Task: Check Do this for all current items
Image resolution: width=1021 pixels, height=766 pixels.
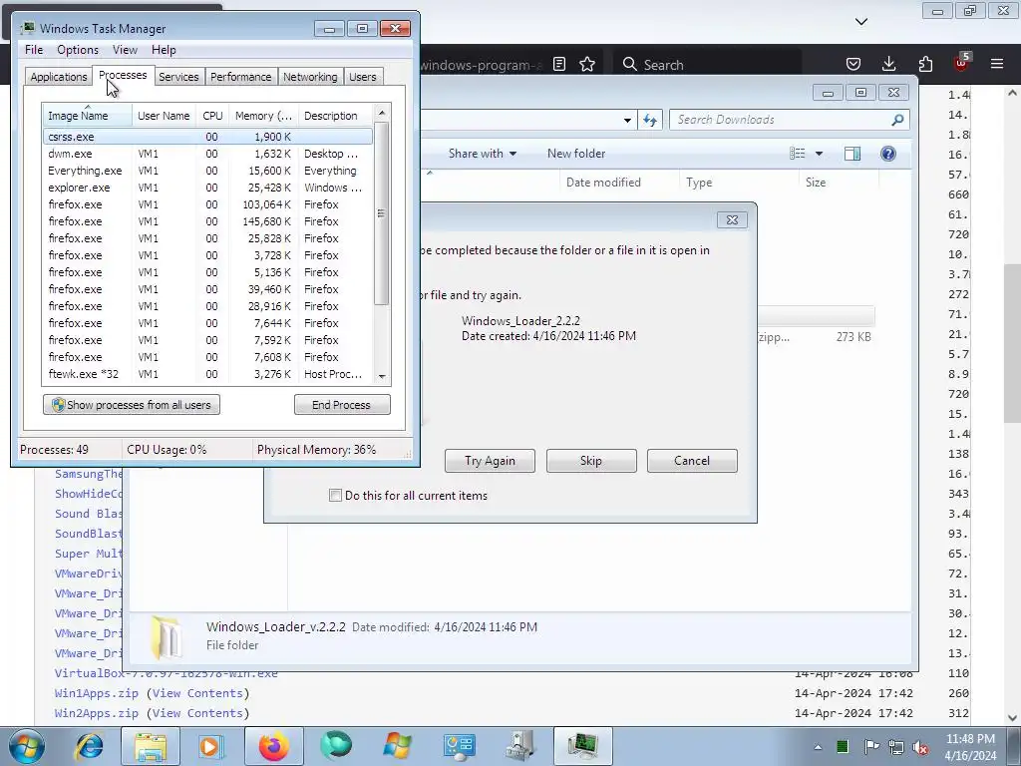Action: (335, 495)
